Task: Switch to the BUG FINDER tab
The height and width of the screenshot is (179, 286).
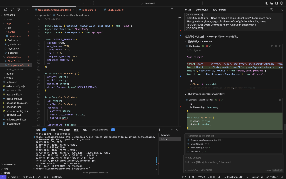Action: coord(219,10)
